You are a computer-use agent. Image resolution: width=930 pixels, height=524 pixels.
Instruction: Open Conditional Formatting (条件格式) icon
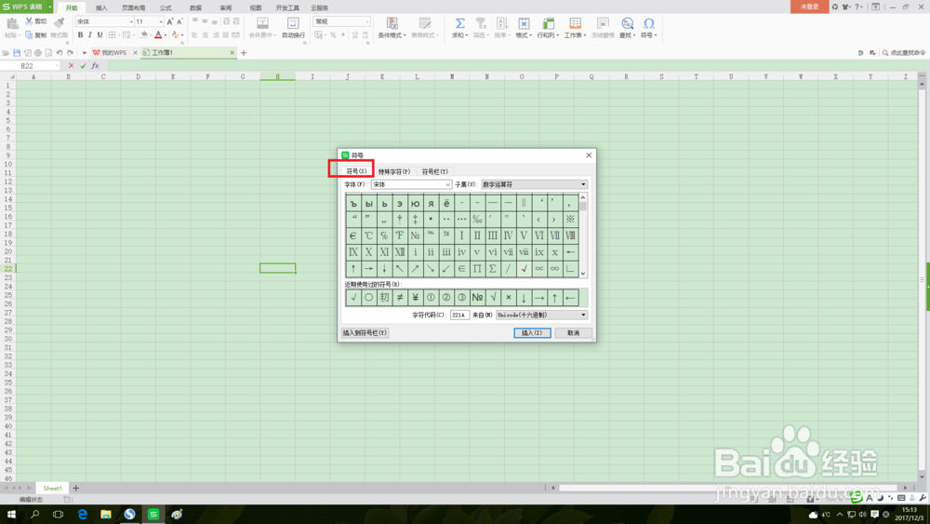(392, 23)
